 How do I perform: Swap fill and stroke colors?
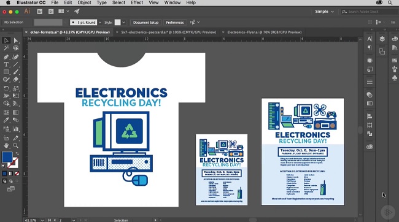click(17, 153)
